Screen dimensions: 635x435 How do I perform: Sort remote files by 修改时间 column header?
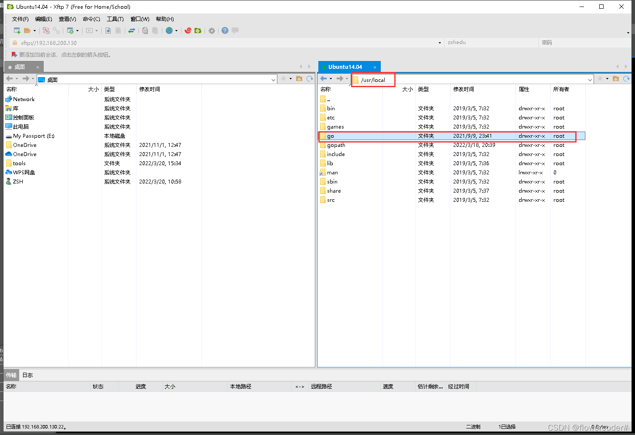483,89
